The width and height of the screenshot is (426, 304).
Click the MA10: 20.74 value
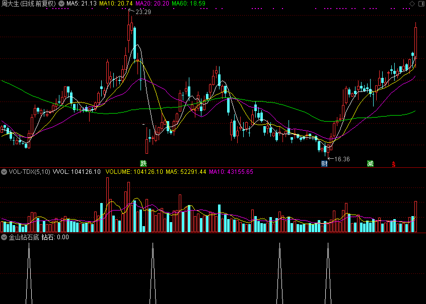pyautogui.click(x=116, y=4)
